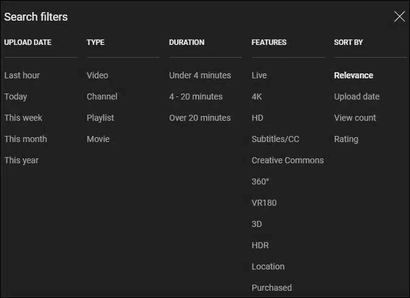
Task: Filter by Last hour upload date
Action: click(x=22, y=75)
